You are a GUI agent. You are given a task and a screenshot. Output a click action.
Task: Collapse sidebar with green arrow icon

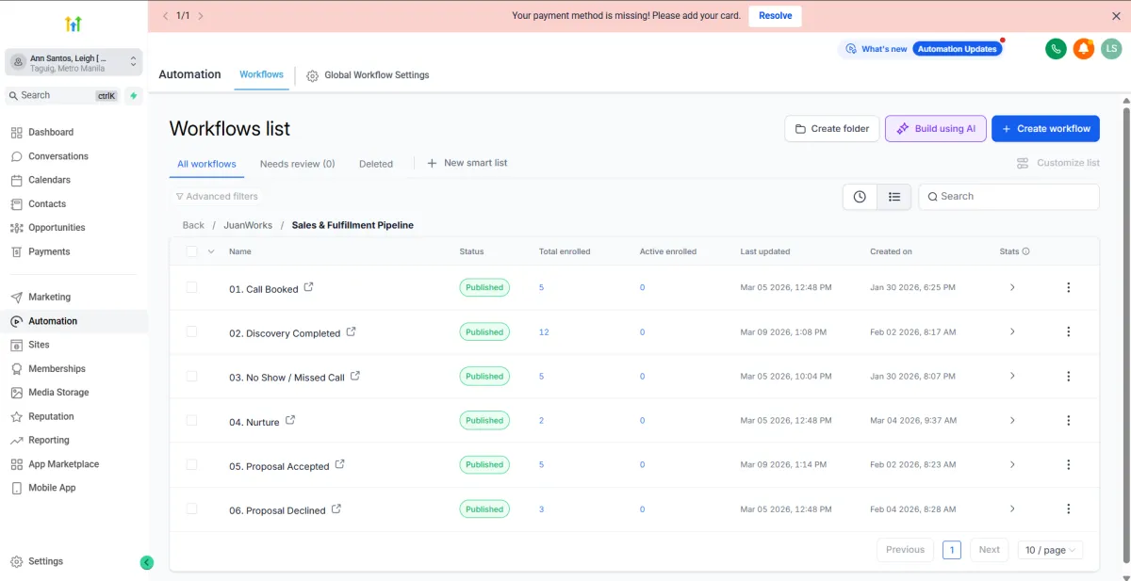click(x=147, y=562)
